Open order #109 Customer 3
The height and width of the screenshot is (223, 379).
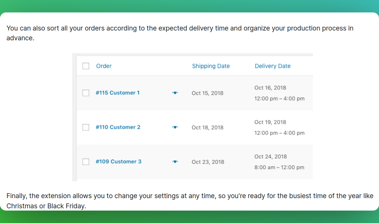click(119, 162)
